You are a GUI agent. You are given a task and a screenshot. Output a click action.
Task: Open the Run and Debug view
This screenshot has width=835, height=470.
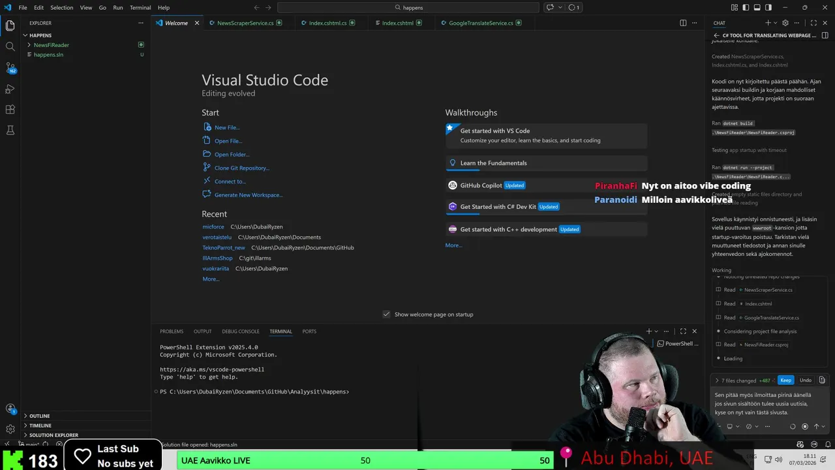10,88
